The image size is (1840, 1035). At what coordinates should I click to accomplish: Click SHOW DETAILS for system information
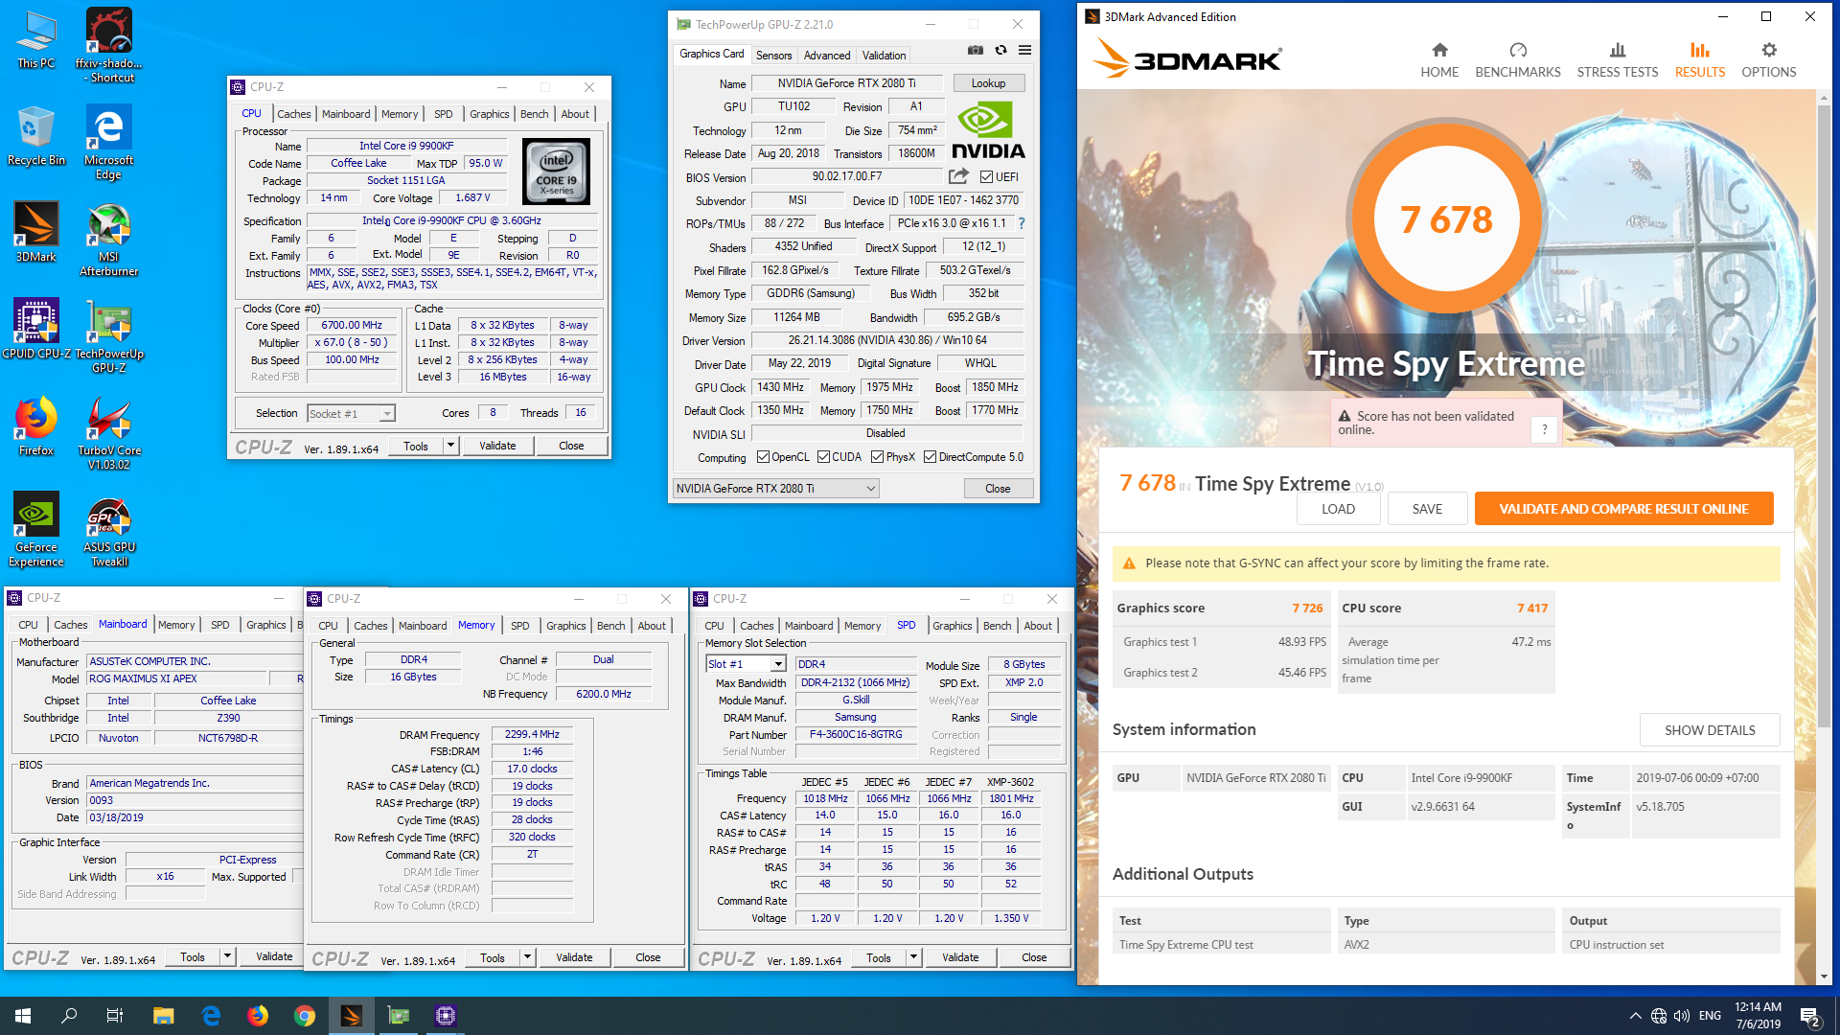pyautogui.click(x=1710, y=730)
